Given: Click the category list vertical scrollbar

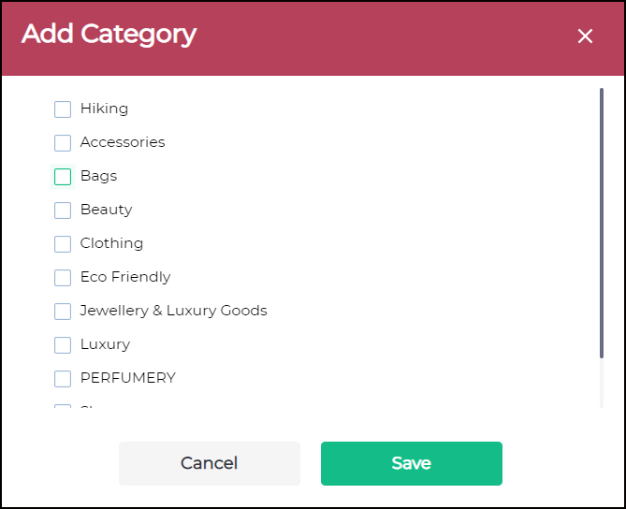Looking at the screenshot, I should pos(601,223).
